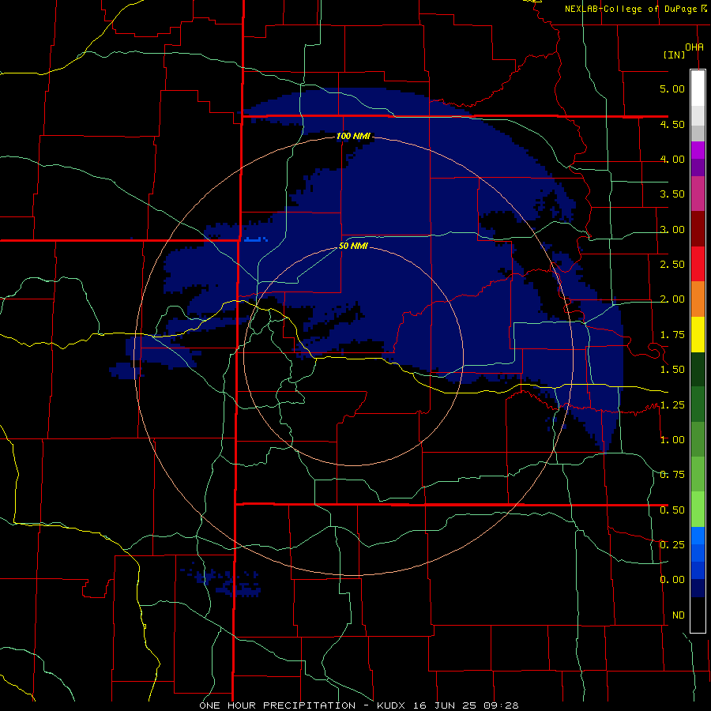Pick the dark red legend swatch beside 3.00
711x711 pixels.
point(698,229)
